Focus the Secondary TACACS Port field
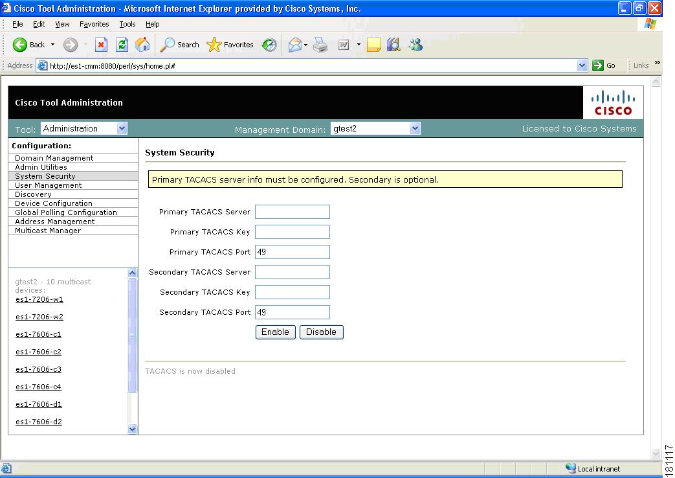675x478 pixels. click(x=293, y=312)
